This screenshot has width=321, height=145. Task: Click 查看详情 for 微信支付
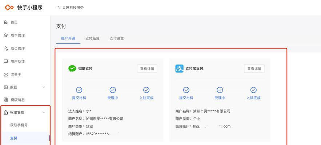click(147, 69)
